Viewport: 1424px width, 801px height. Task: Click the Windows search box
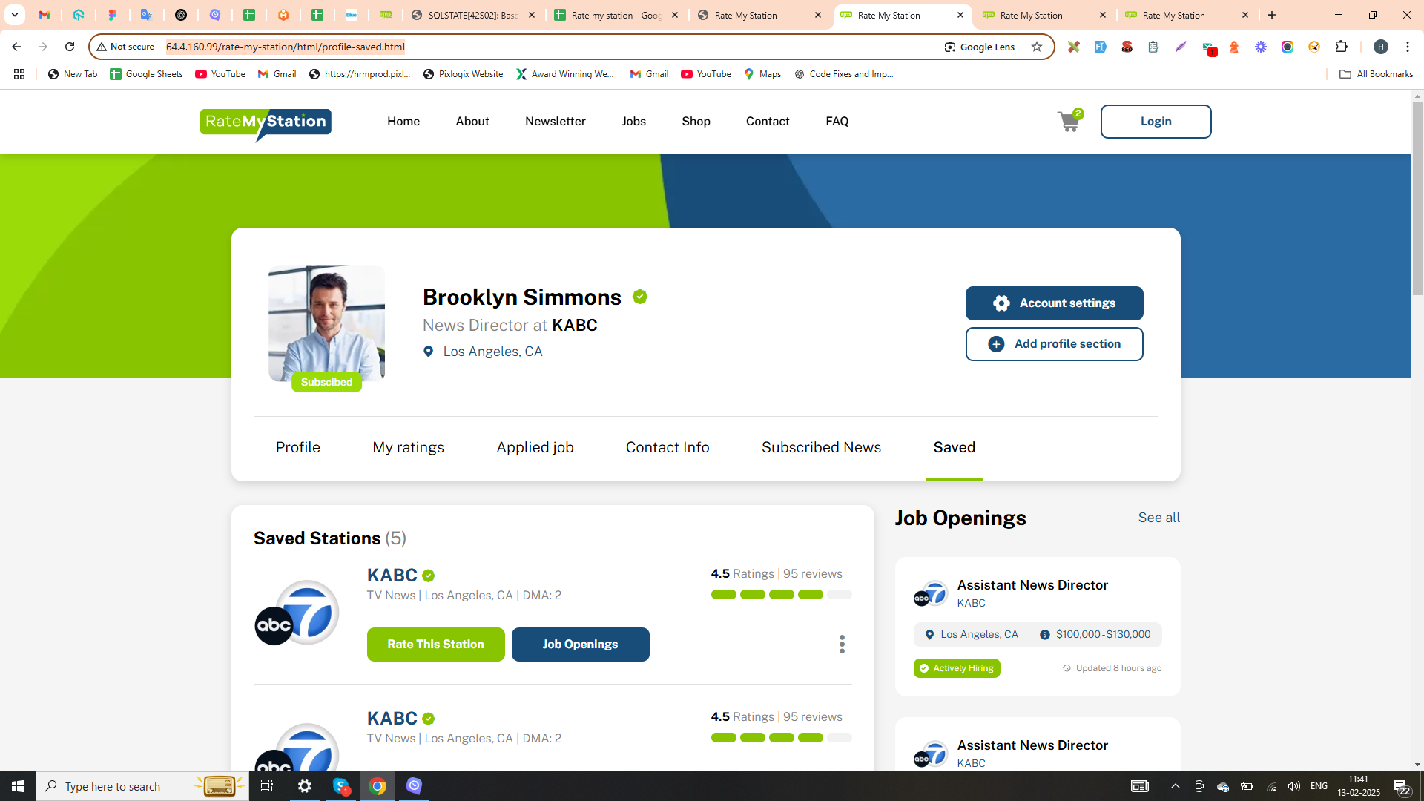tap(141, 786)
